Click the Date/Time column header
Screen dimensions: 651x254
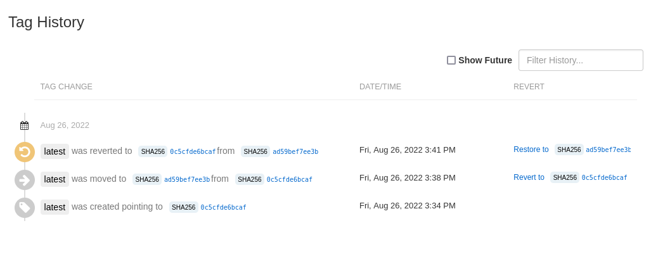[x=380, y=87]
